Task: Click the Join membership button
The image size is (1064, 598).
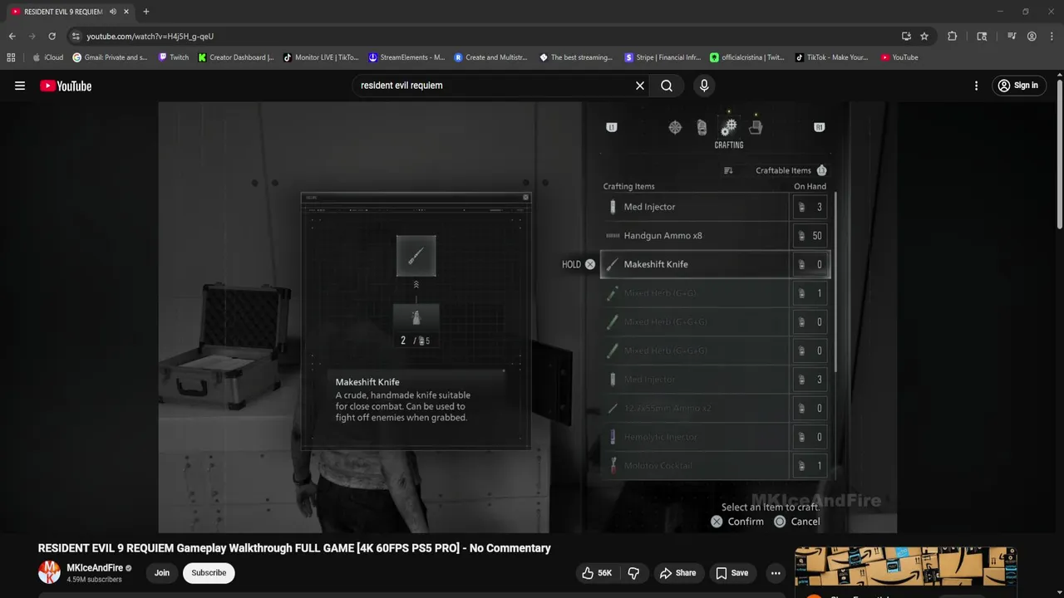Action: point(162,572)
